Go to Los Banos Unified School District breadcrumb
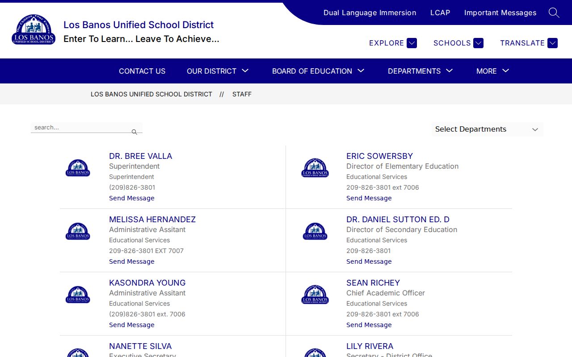 [x=151, y=94]
